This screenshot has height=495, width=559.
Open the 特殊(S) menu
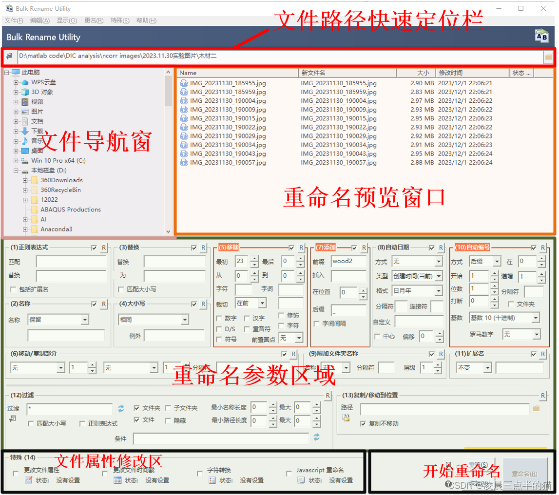[x=120, y=20]
